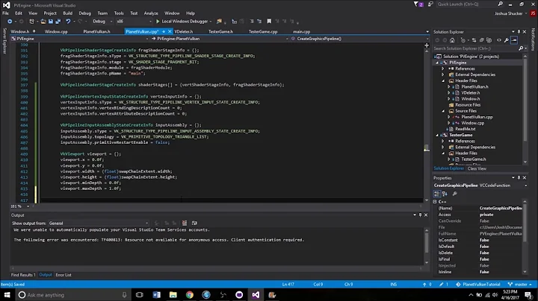This screenshot has height=301, width=538.
Task: Open Properties via the wrench icon in Solution Explorer
Action: 507,40
